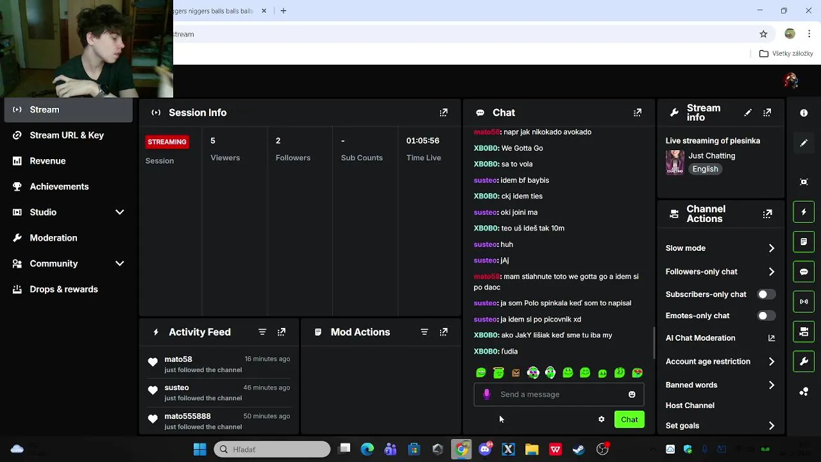Pop out the Chat panel
The image size is (821, 462).
pos(637,113)
